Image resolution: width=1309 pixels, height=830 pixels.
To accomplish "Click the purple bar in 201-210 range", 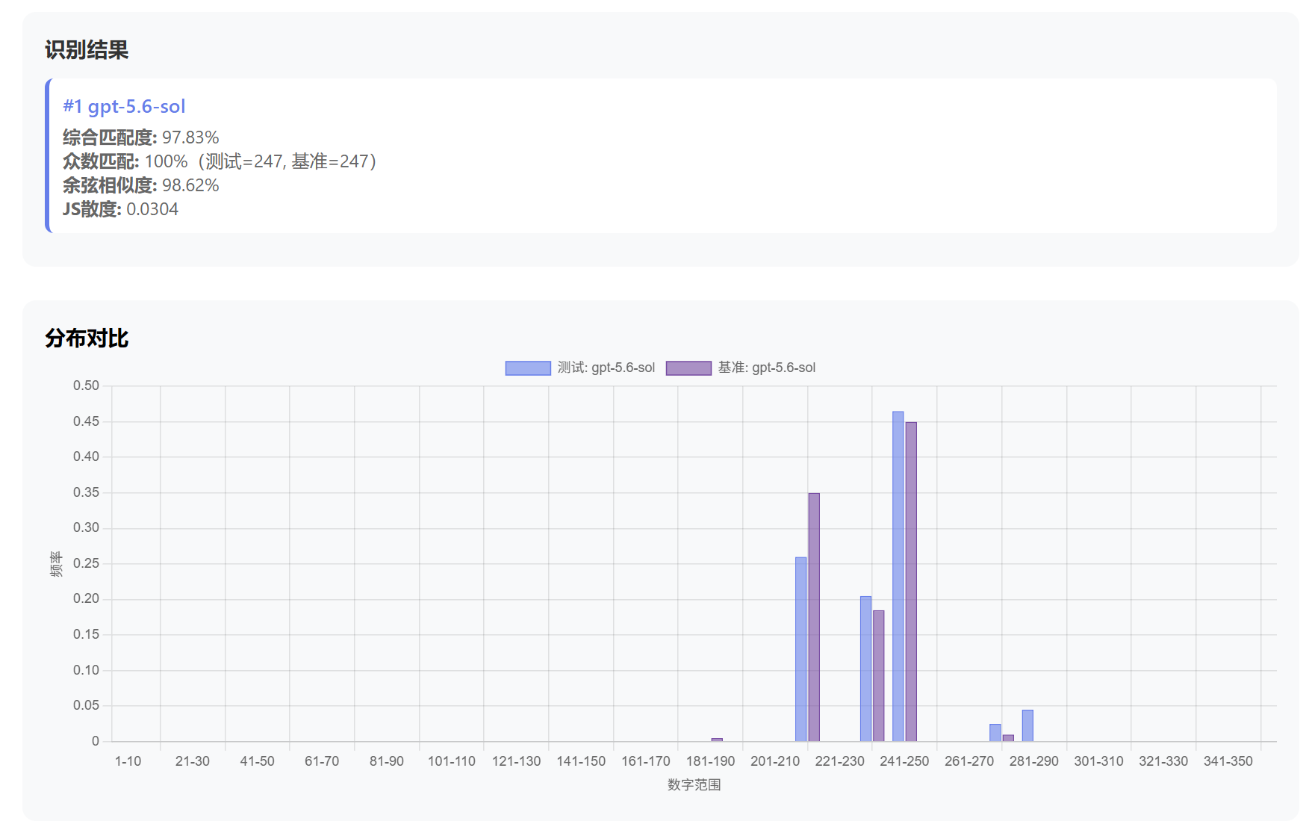I will pyautogui.click(x=814, y=617).
